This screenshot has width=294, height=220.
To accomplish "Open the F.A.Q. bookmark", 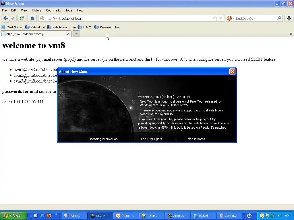I will 85,27.
